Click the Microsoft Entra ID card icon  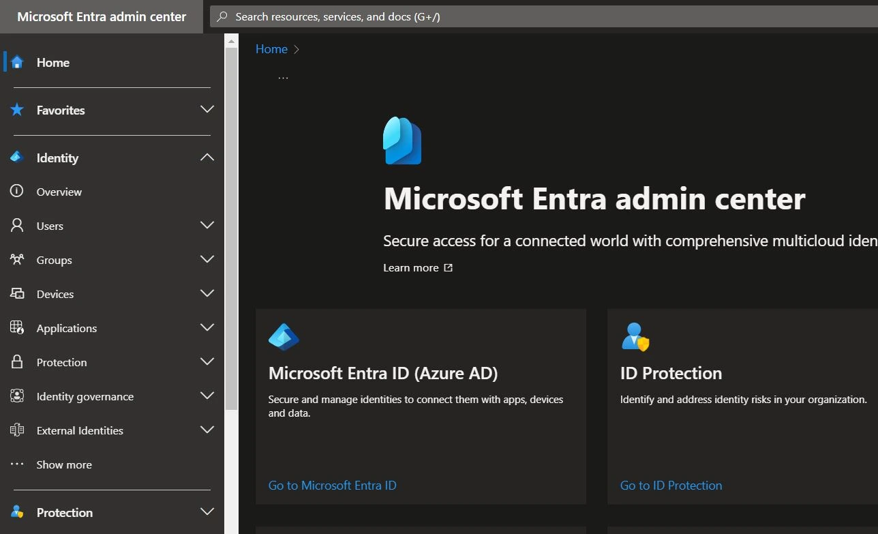284,337
